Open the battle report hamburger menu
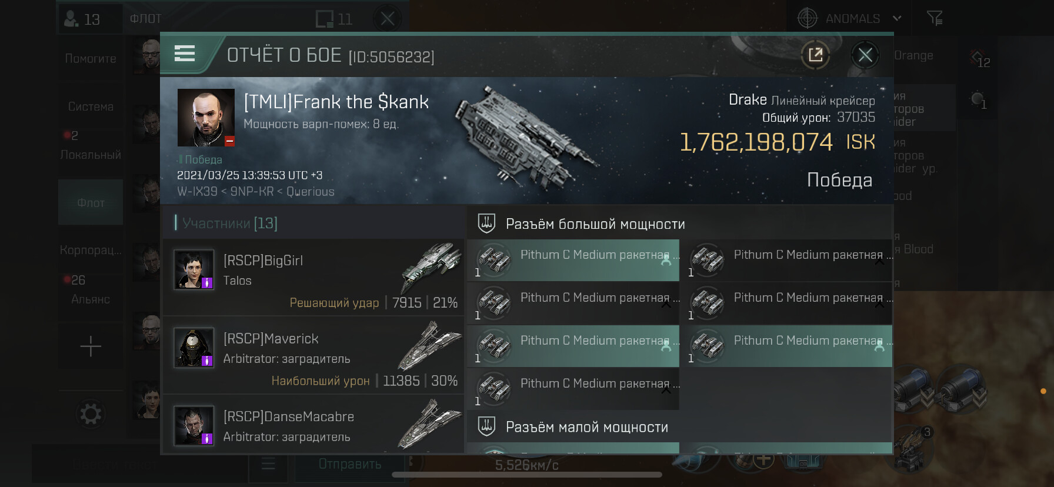 pyautogui.click(x=185, y=54)
